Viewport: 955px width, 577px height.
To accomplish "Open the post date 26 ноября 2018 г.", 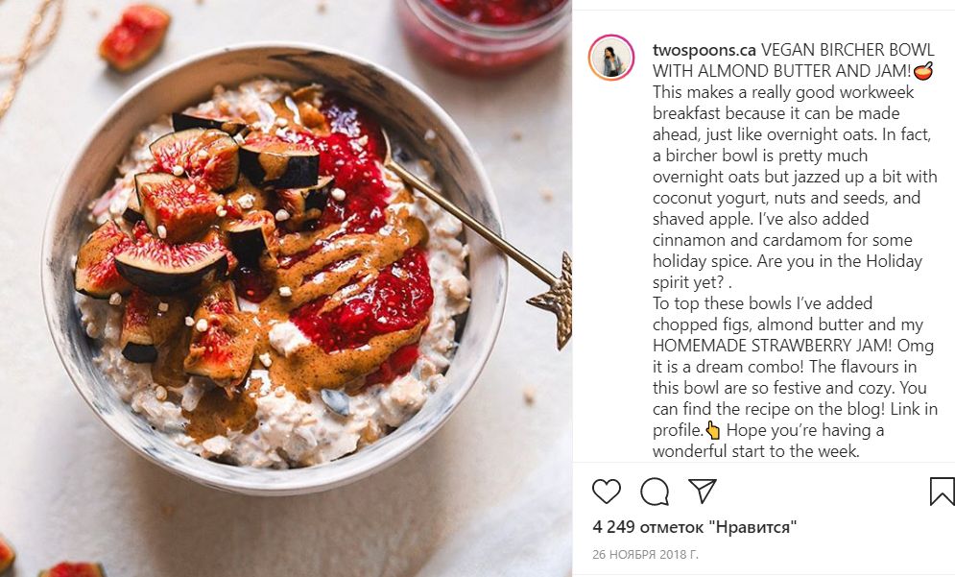I will coord(645,555).
